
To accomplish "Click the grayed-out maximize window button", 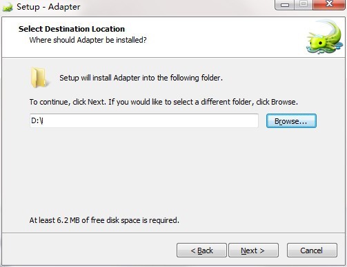I will (x=304, y=5).
